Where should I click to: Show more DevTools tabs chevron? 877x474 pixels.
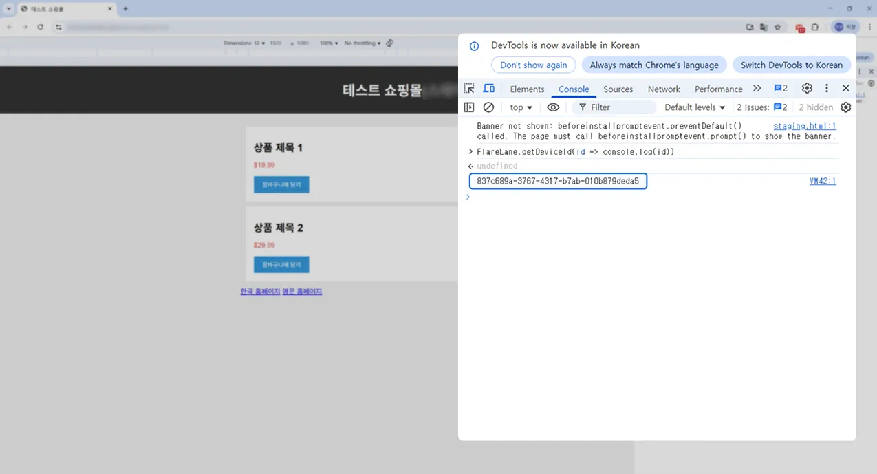tap(757, 89)
